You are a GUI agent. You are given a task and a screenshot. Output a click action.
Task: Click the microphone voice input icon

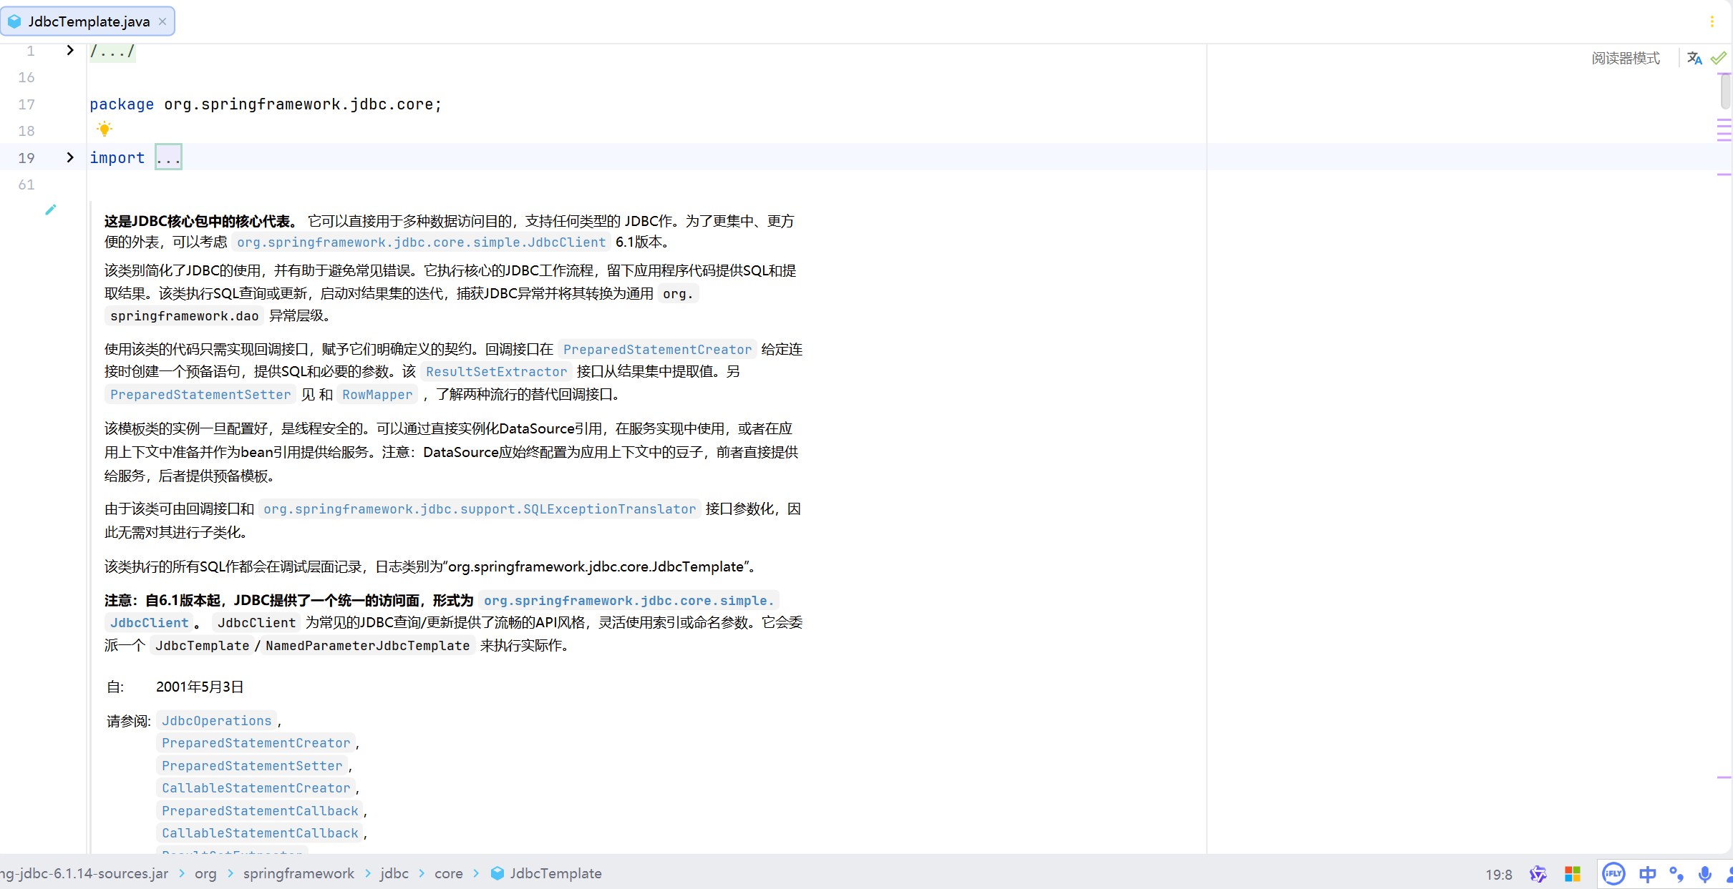(1705, 874)
